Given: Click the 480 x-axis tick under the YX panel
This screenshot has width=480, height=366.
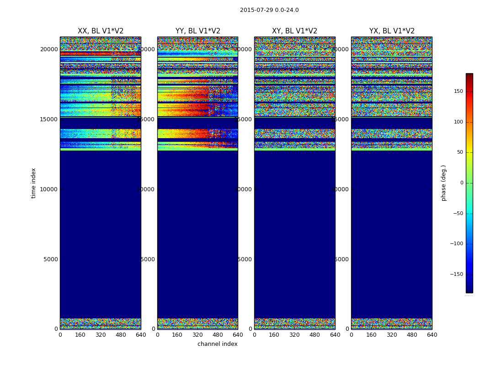Looking at the screenshot, I should (x=412, y=335).
